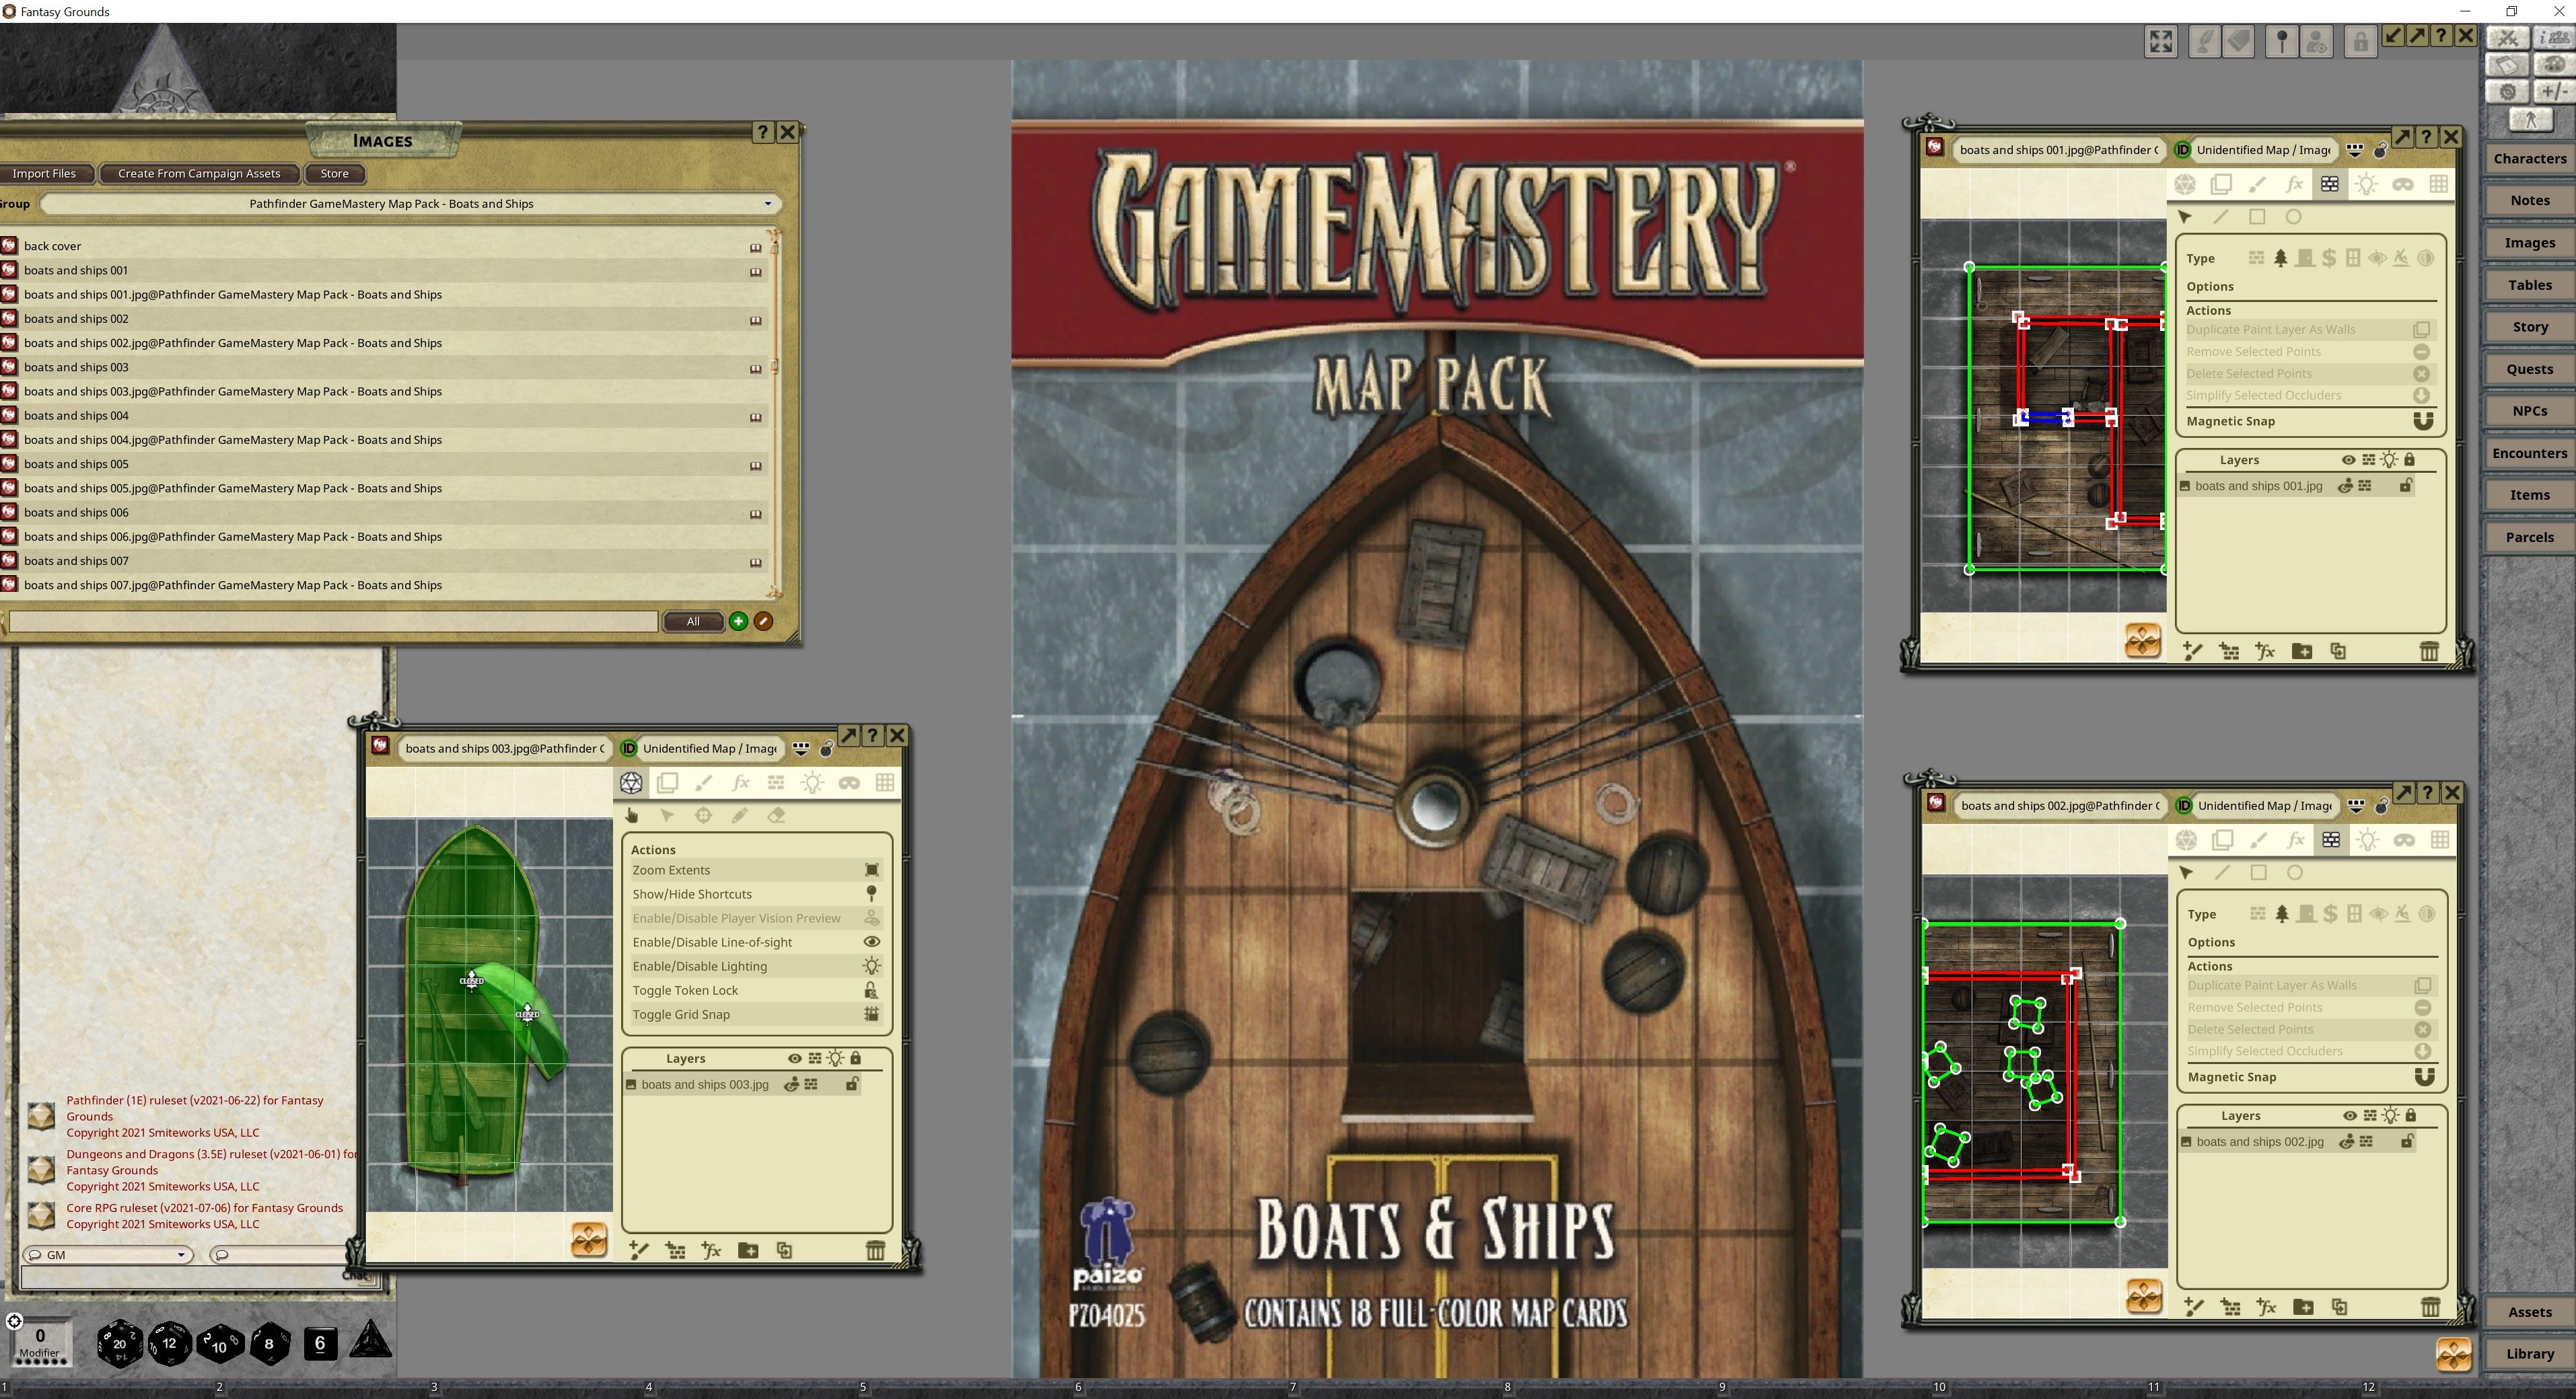Toggle visibility eye in the Layers panel

pyautogui.click(x=794, y=1058)
